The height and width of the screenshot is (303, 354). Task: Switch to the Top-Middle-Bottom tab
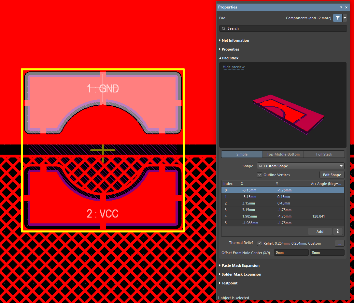click(x=283, y=154)
